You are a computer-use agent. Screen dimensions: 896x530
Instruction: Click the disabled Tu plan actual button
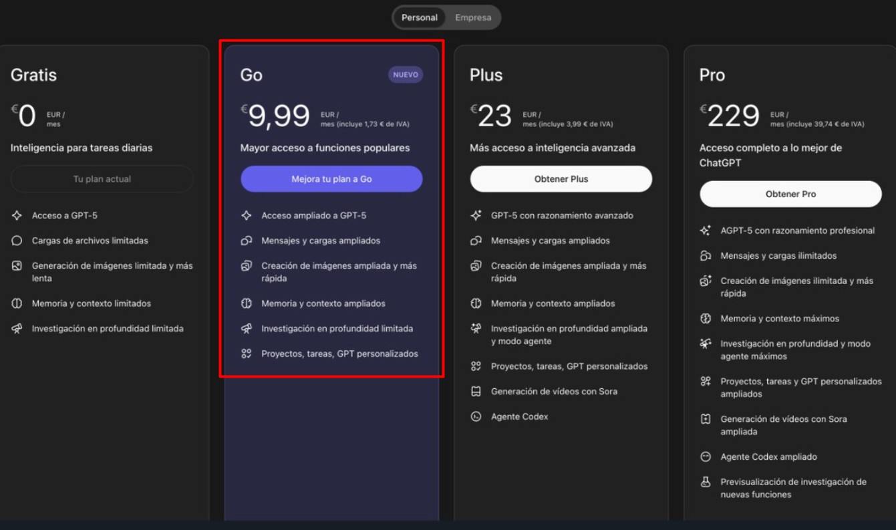(x=102, y=179)
